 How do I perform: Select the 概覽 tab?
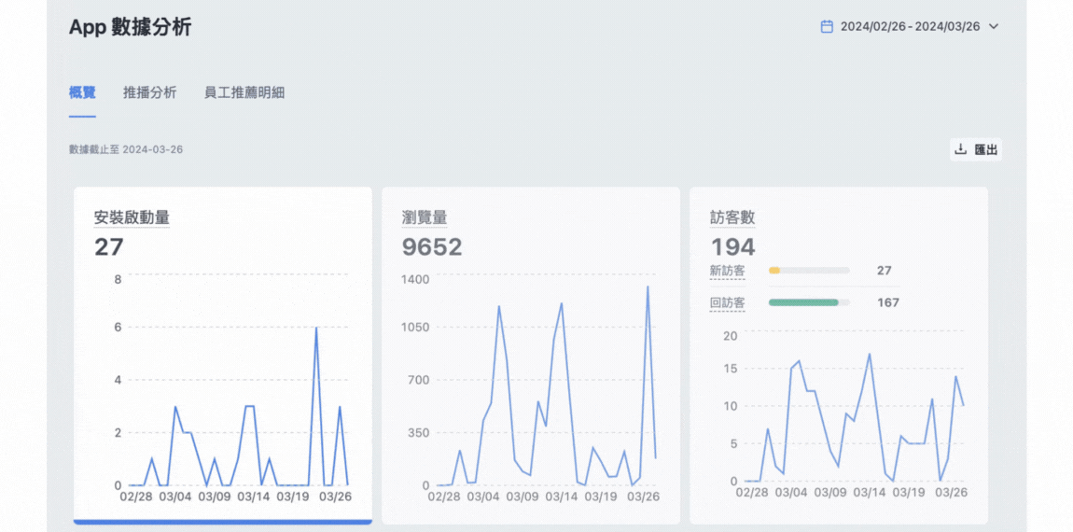click(x=82, y=93)
